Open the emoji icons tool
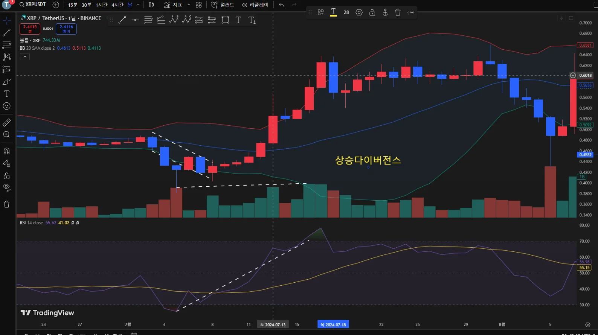Viewport: 598px width, 335px height. pos(6,106)
